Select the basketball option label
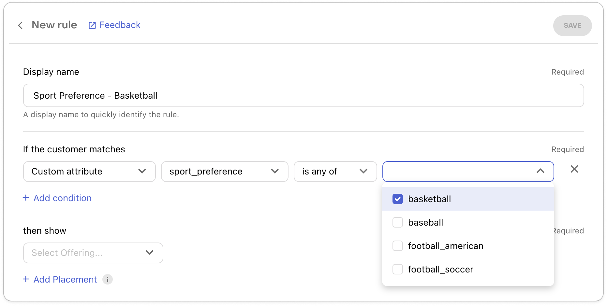 point(429,199)
